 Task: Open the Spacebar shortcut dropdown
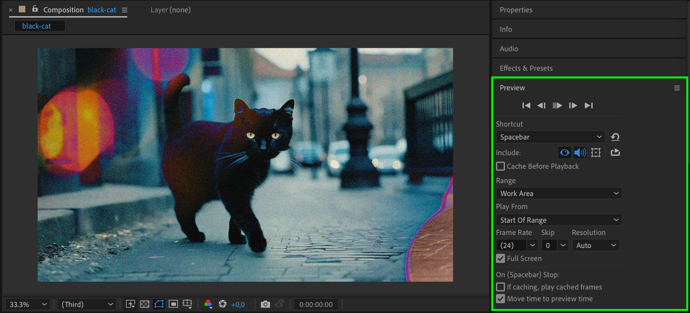[551, 137]
